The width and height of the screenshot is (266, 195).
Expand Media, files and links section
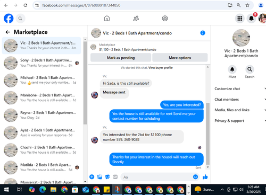coord(240,110)
